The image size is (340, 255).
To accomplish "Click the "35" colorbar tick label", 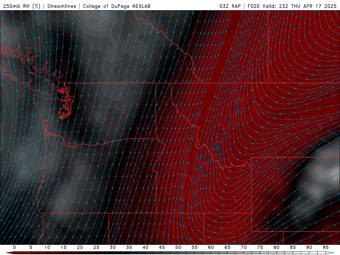I will pos(129,247).
